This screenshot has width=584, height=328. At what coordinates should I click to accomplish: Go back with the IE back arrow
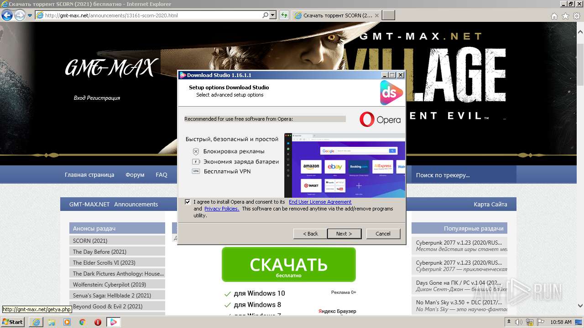(7, 15)
